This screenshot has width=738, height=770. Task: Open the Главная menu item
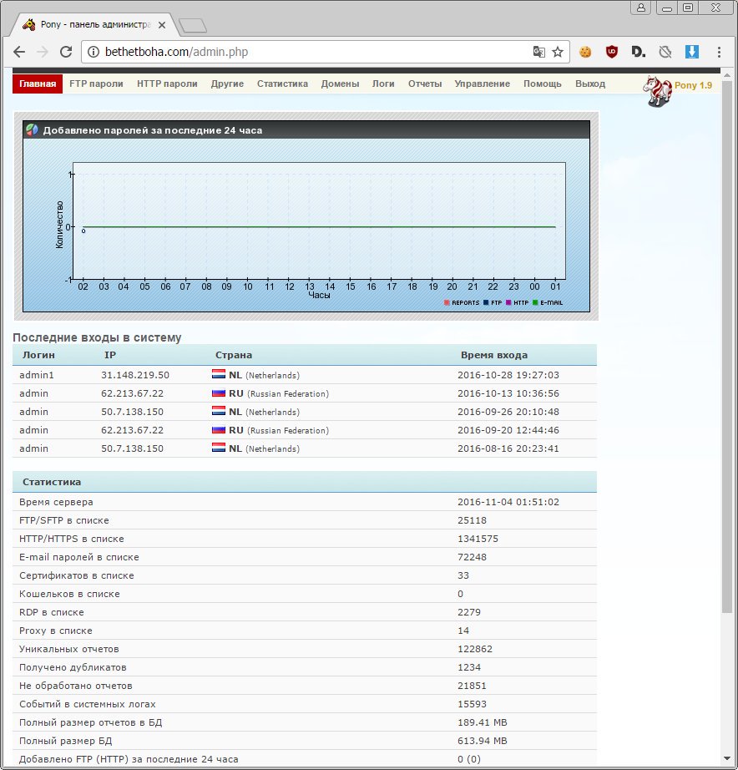(38, 84)
